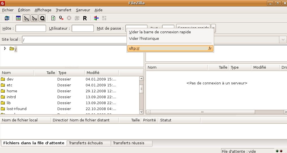Select the sftp:// history entry

pos(170,49)
